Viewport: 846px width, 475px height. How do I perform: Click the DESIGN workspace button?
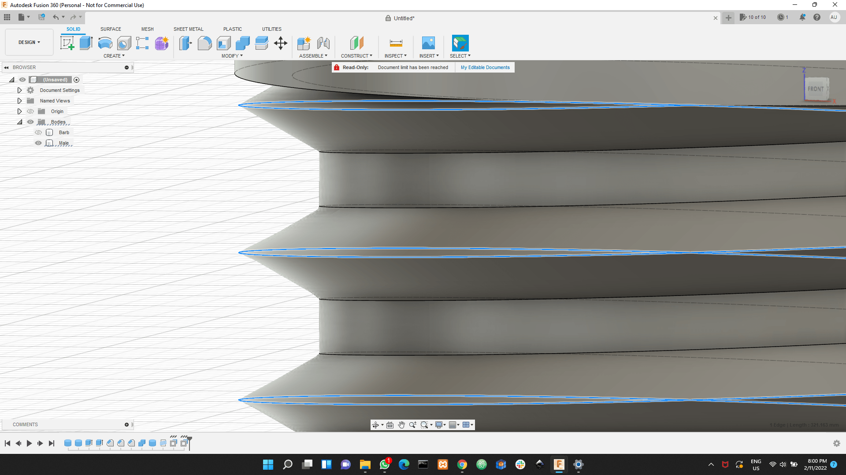pyautogui.click(x=29, y=42)
